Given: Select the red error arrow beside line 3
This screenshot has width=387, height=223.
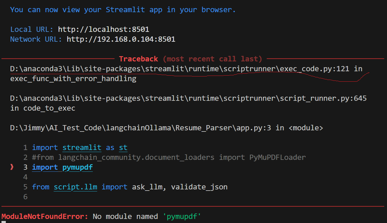Looking at the screenshot, I should [x=12, y=167].
